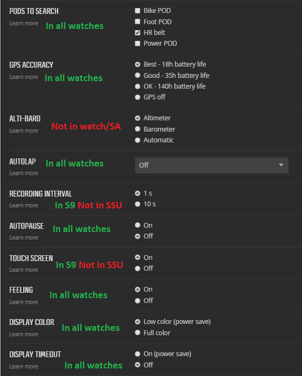Click the Autolap dropdown arrow

281,165
